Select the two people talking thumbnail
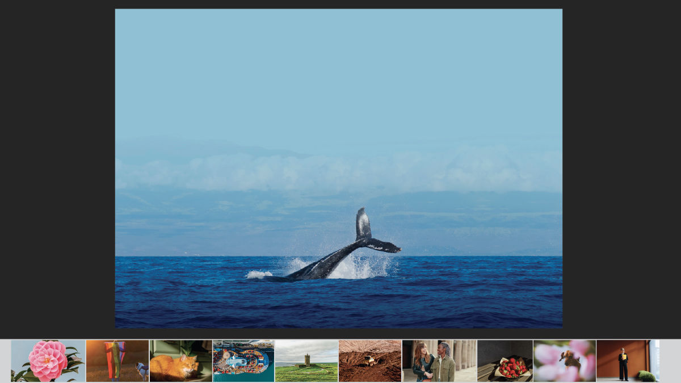This screenshot has width=681, height=383. (439, 361)
